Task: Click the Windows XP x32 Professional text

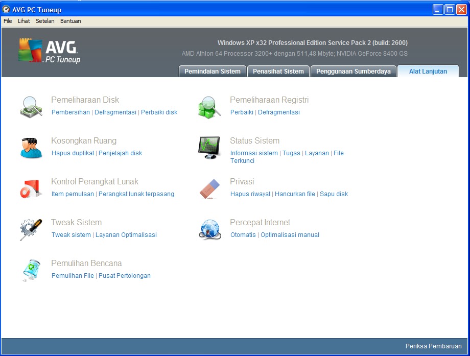Action: click(x=312, y=43)
